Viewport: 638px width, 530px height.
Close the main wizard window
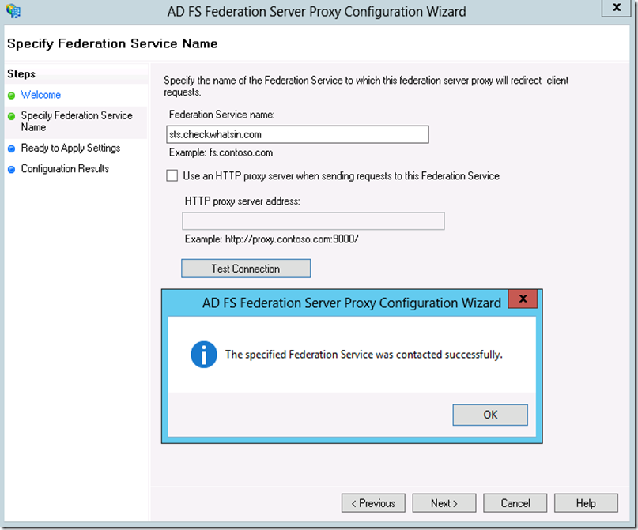click(617, 7)
